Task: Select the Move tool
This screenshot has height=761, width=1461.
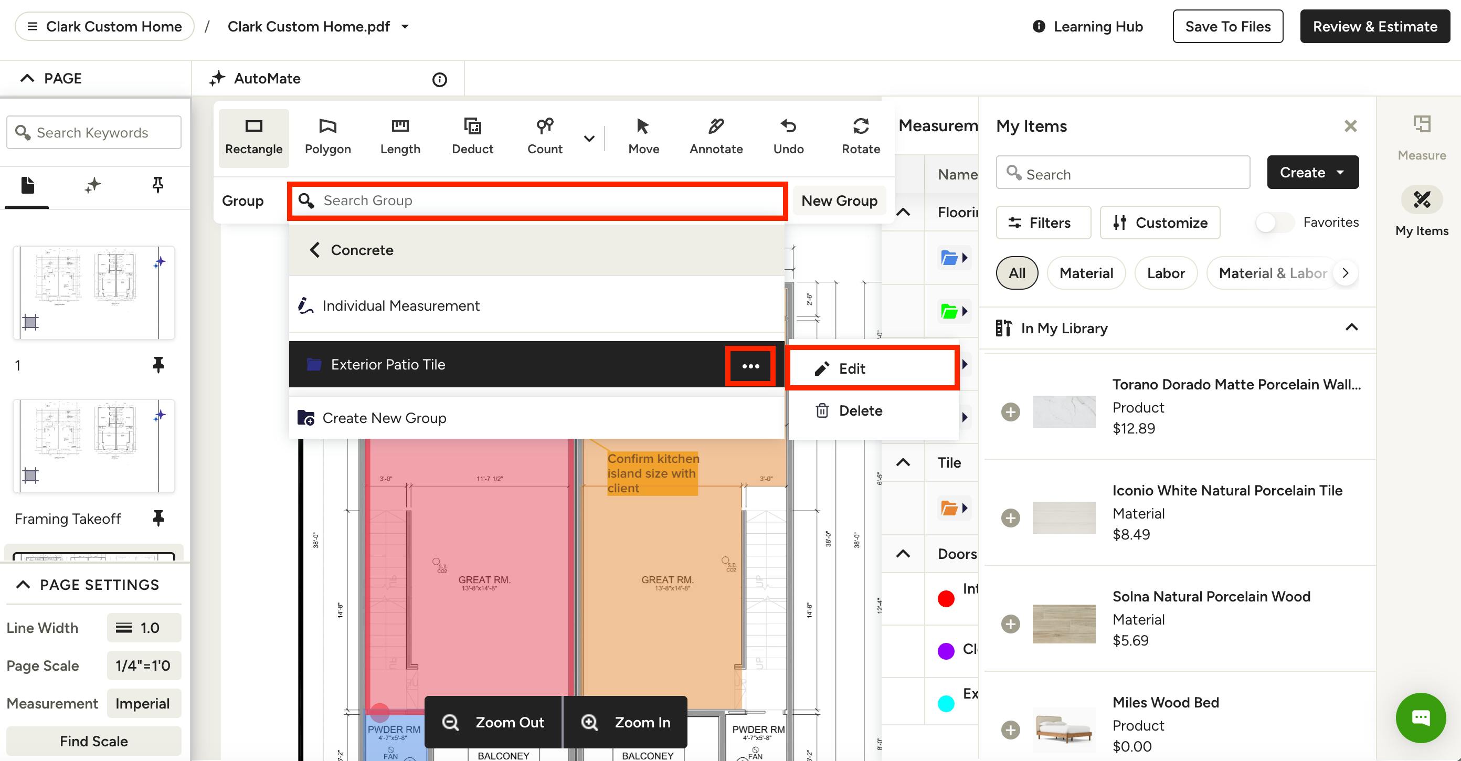Action: coord(643,137)
